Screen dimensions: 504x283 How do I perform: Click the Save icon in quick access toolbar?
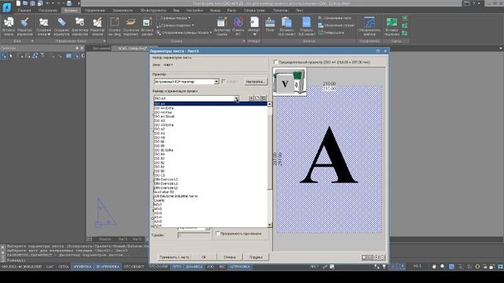click(x=33, y=3)
